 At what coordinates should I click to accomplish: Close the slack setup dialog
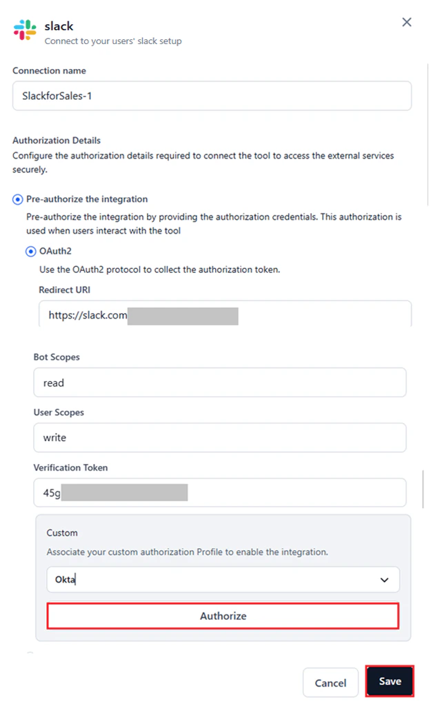pyautogui.click(x=407, y=22)
